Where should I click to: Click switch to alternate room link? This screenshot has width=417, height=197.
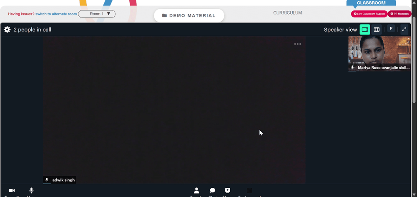56,14
